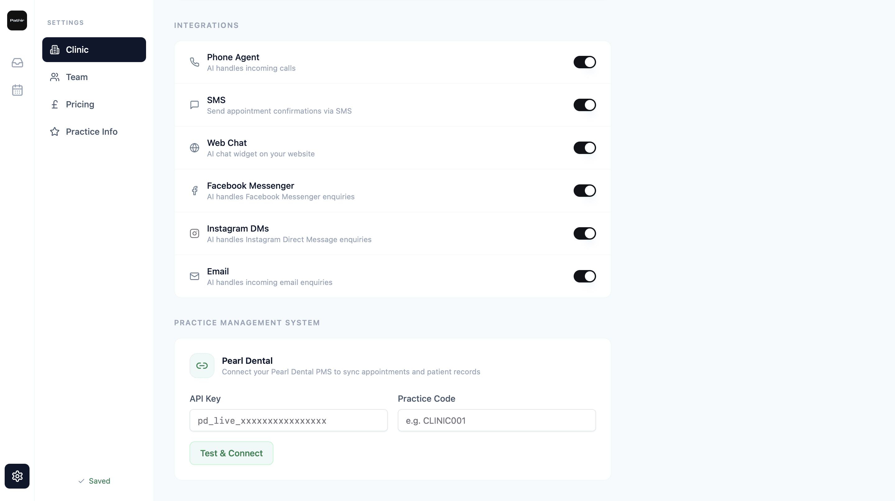Screen dimensions: 895x501
Task: Disable the Facebook Messenger integration toggle
Action: click(584, 191)
